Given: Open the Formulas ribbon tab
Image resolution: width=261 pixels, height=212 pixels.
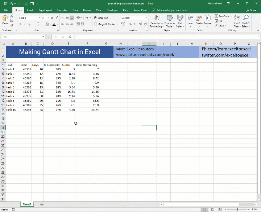Looking at the screenshot, I should click(x=62, y=10).
